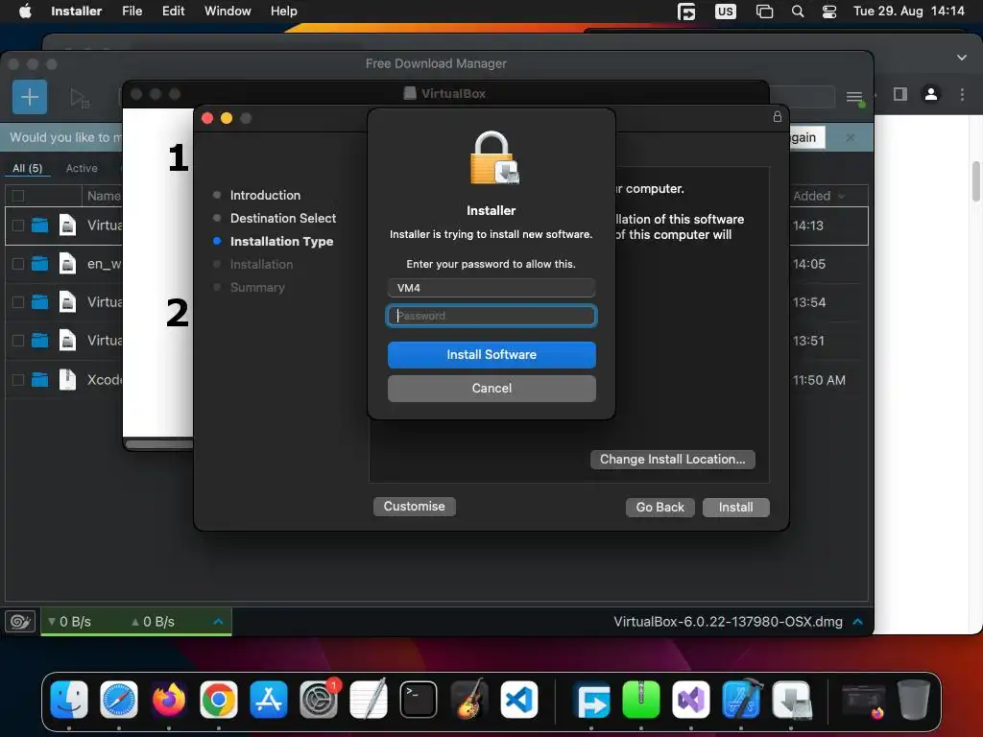Open the Edit menu
This screenshot has height=737, width=983.
pos(173,12)
